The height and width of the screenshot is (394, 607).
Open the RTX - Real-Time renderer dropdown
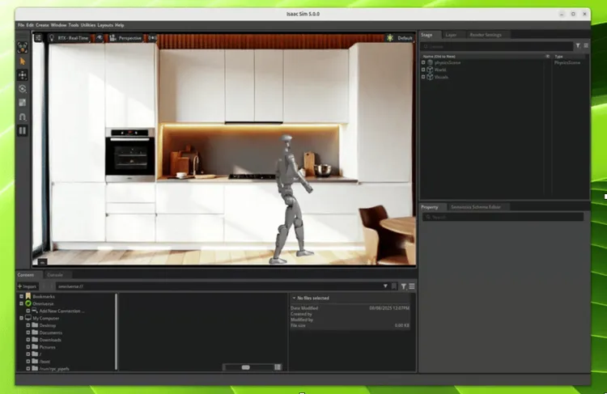71,38
